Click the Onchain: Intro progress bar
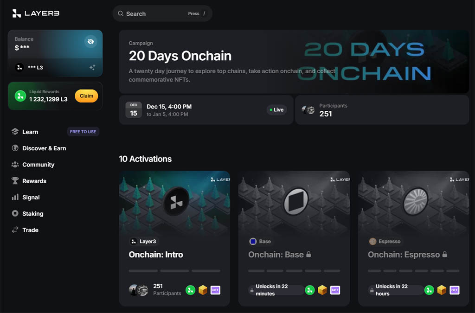 tap(174, 271)
